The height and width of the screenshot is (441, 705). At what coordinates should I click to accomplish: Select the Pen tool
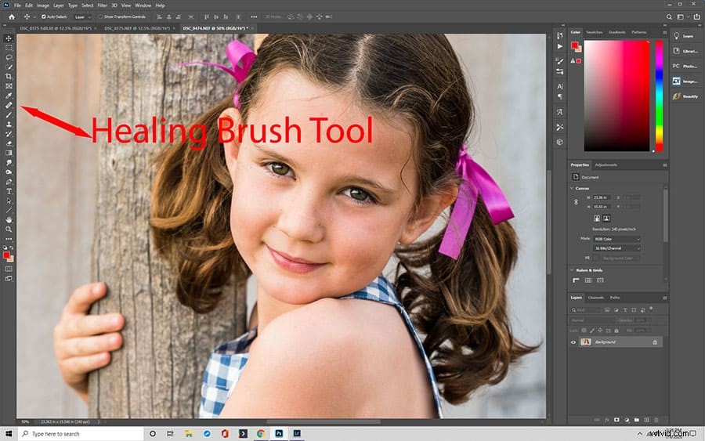(9, 182)
